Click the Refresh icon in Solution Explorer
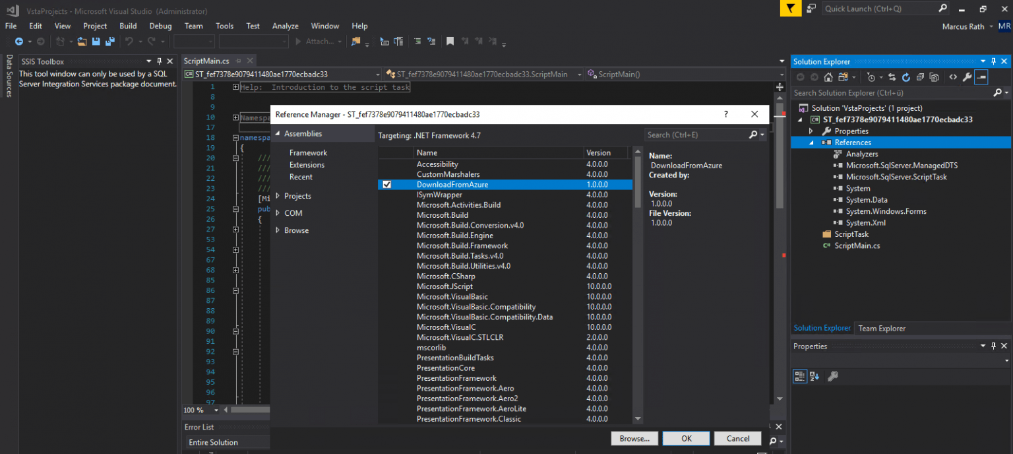Screen dimensions: 1013x454 (x=906, y=77)
